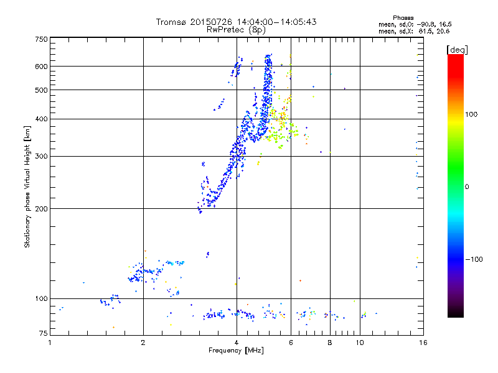Click the plot title 'Tromsø 20150726 14:04:00-14:05:43'
Image resolution: width=498 pixels, height=373 pixels.
pyautogui.click(x=236, y=22)
